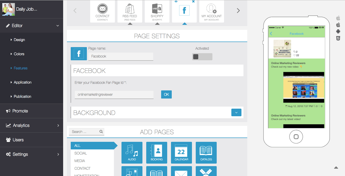Show next pages with the right carousel arrow
The width and height of the screenshot is (345, 176).
click(x=238, y=11)
